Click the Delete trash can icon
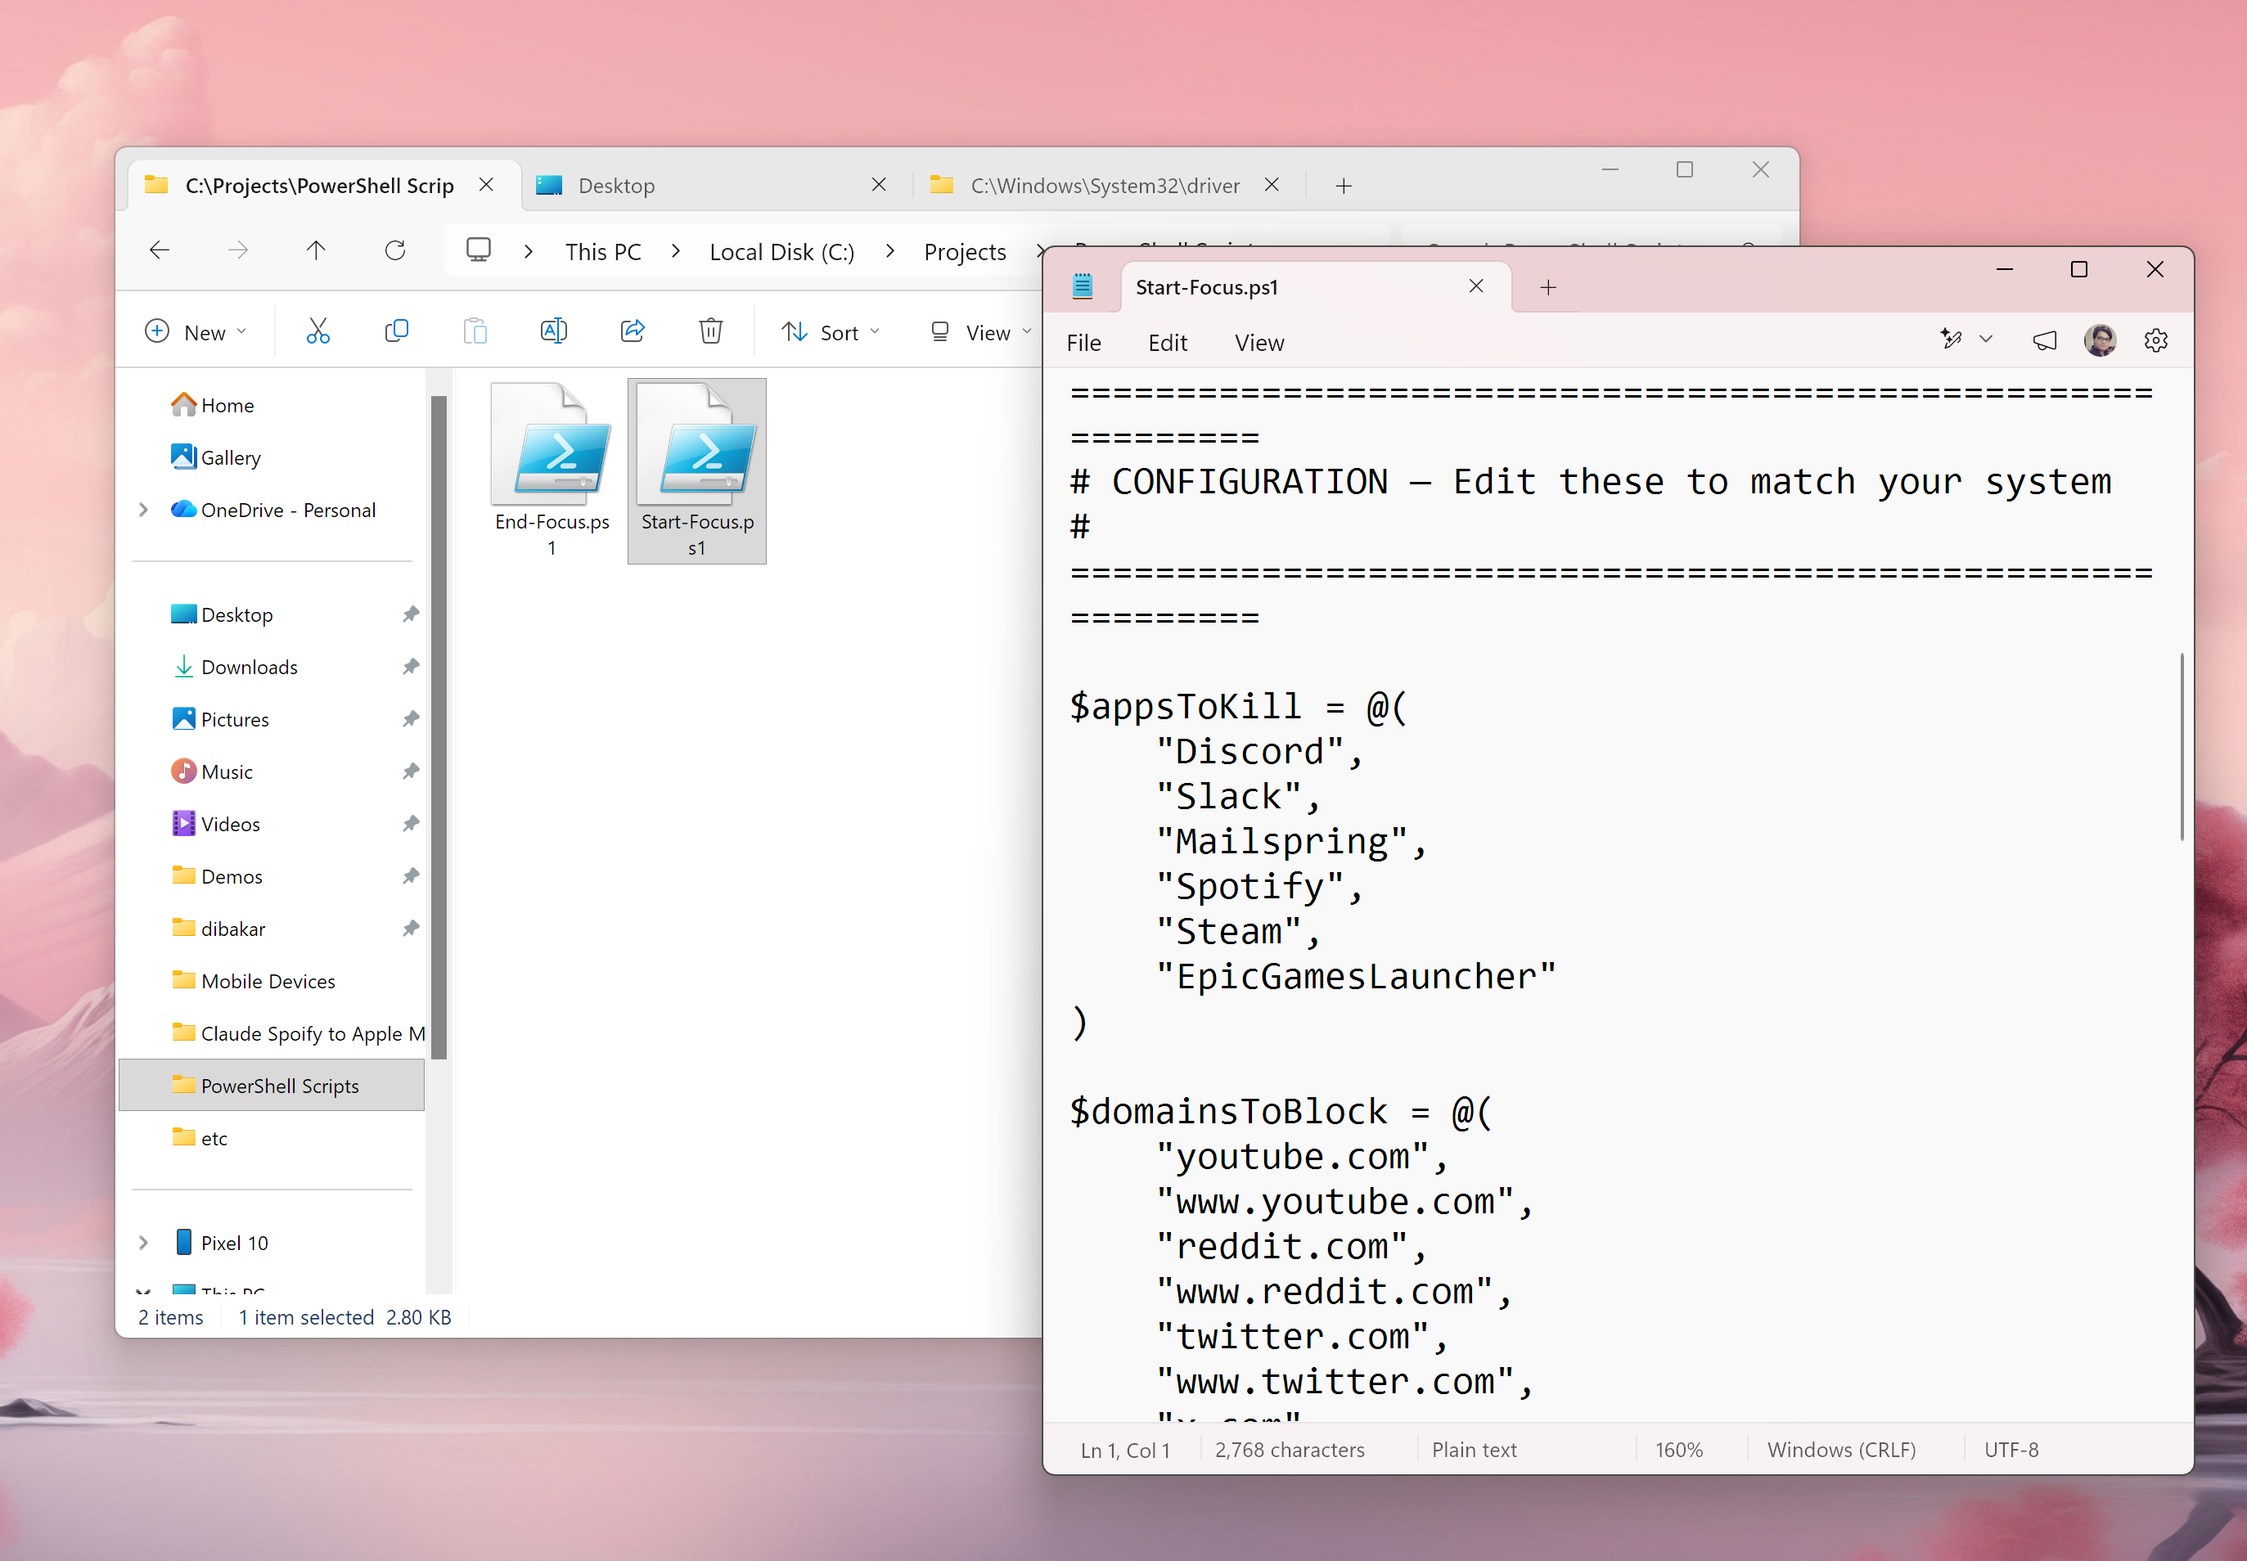Viewport: 2247px width, 1561px height. point(711,331)
